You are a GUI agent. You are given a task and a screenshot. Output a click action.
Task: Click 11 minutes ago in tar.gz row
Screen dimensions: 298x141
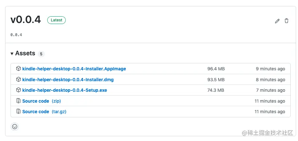pyautogui.click(x=270, y=112)
